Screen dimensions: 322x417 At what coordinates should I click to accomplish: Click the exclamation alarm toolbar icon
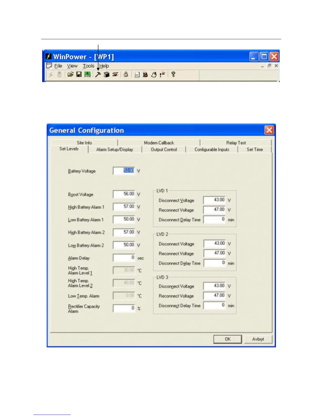click(x=162, y=75)
